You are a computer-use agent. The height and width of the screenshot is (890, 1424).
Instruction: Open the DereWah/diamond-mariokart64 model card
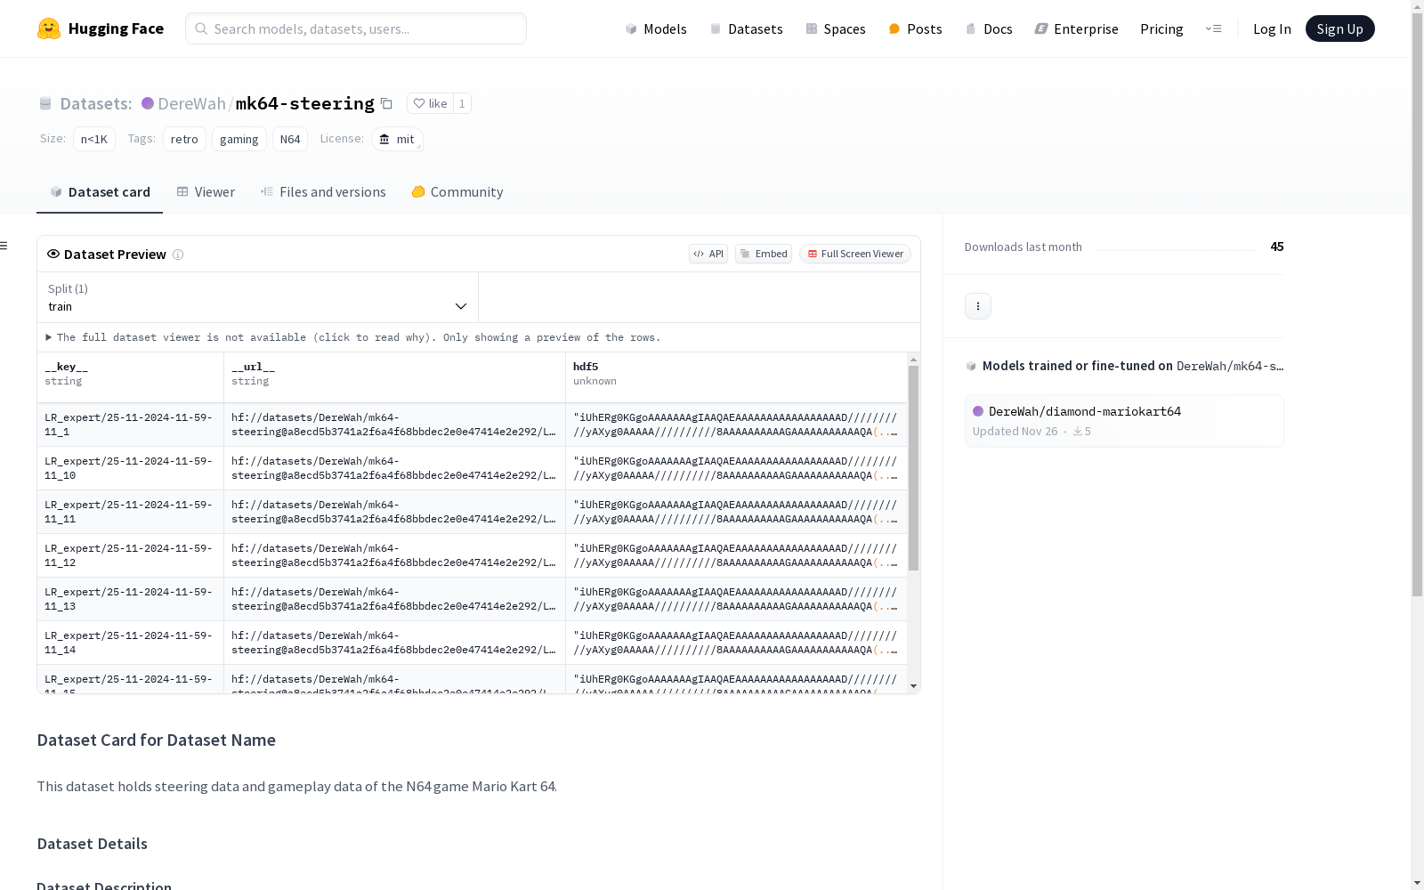click(x=1124, y=421)
